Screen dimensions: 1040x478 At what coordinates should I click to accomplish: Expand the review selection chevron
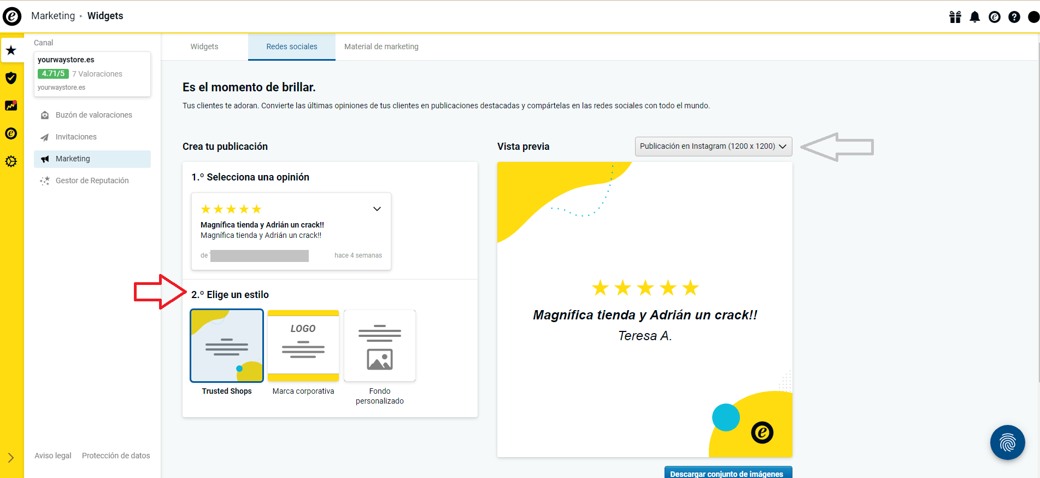point(377,209)
